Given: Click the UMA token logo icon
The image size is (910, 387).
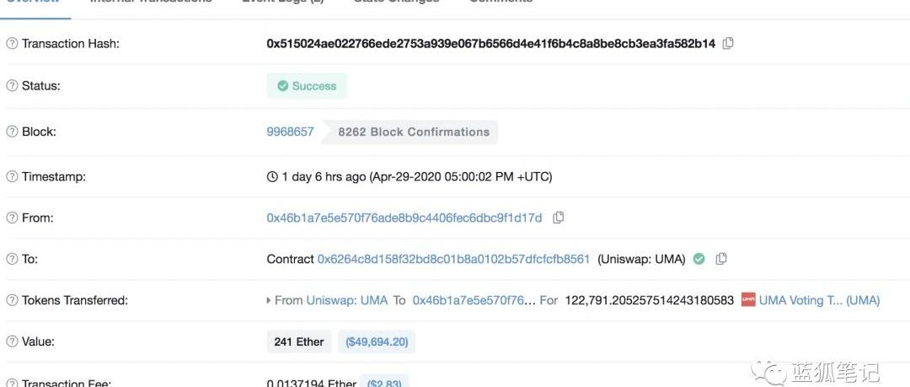Looking at the screenshot, I should click(748, 299).
